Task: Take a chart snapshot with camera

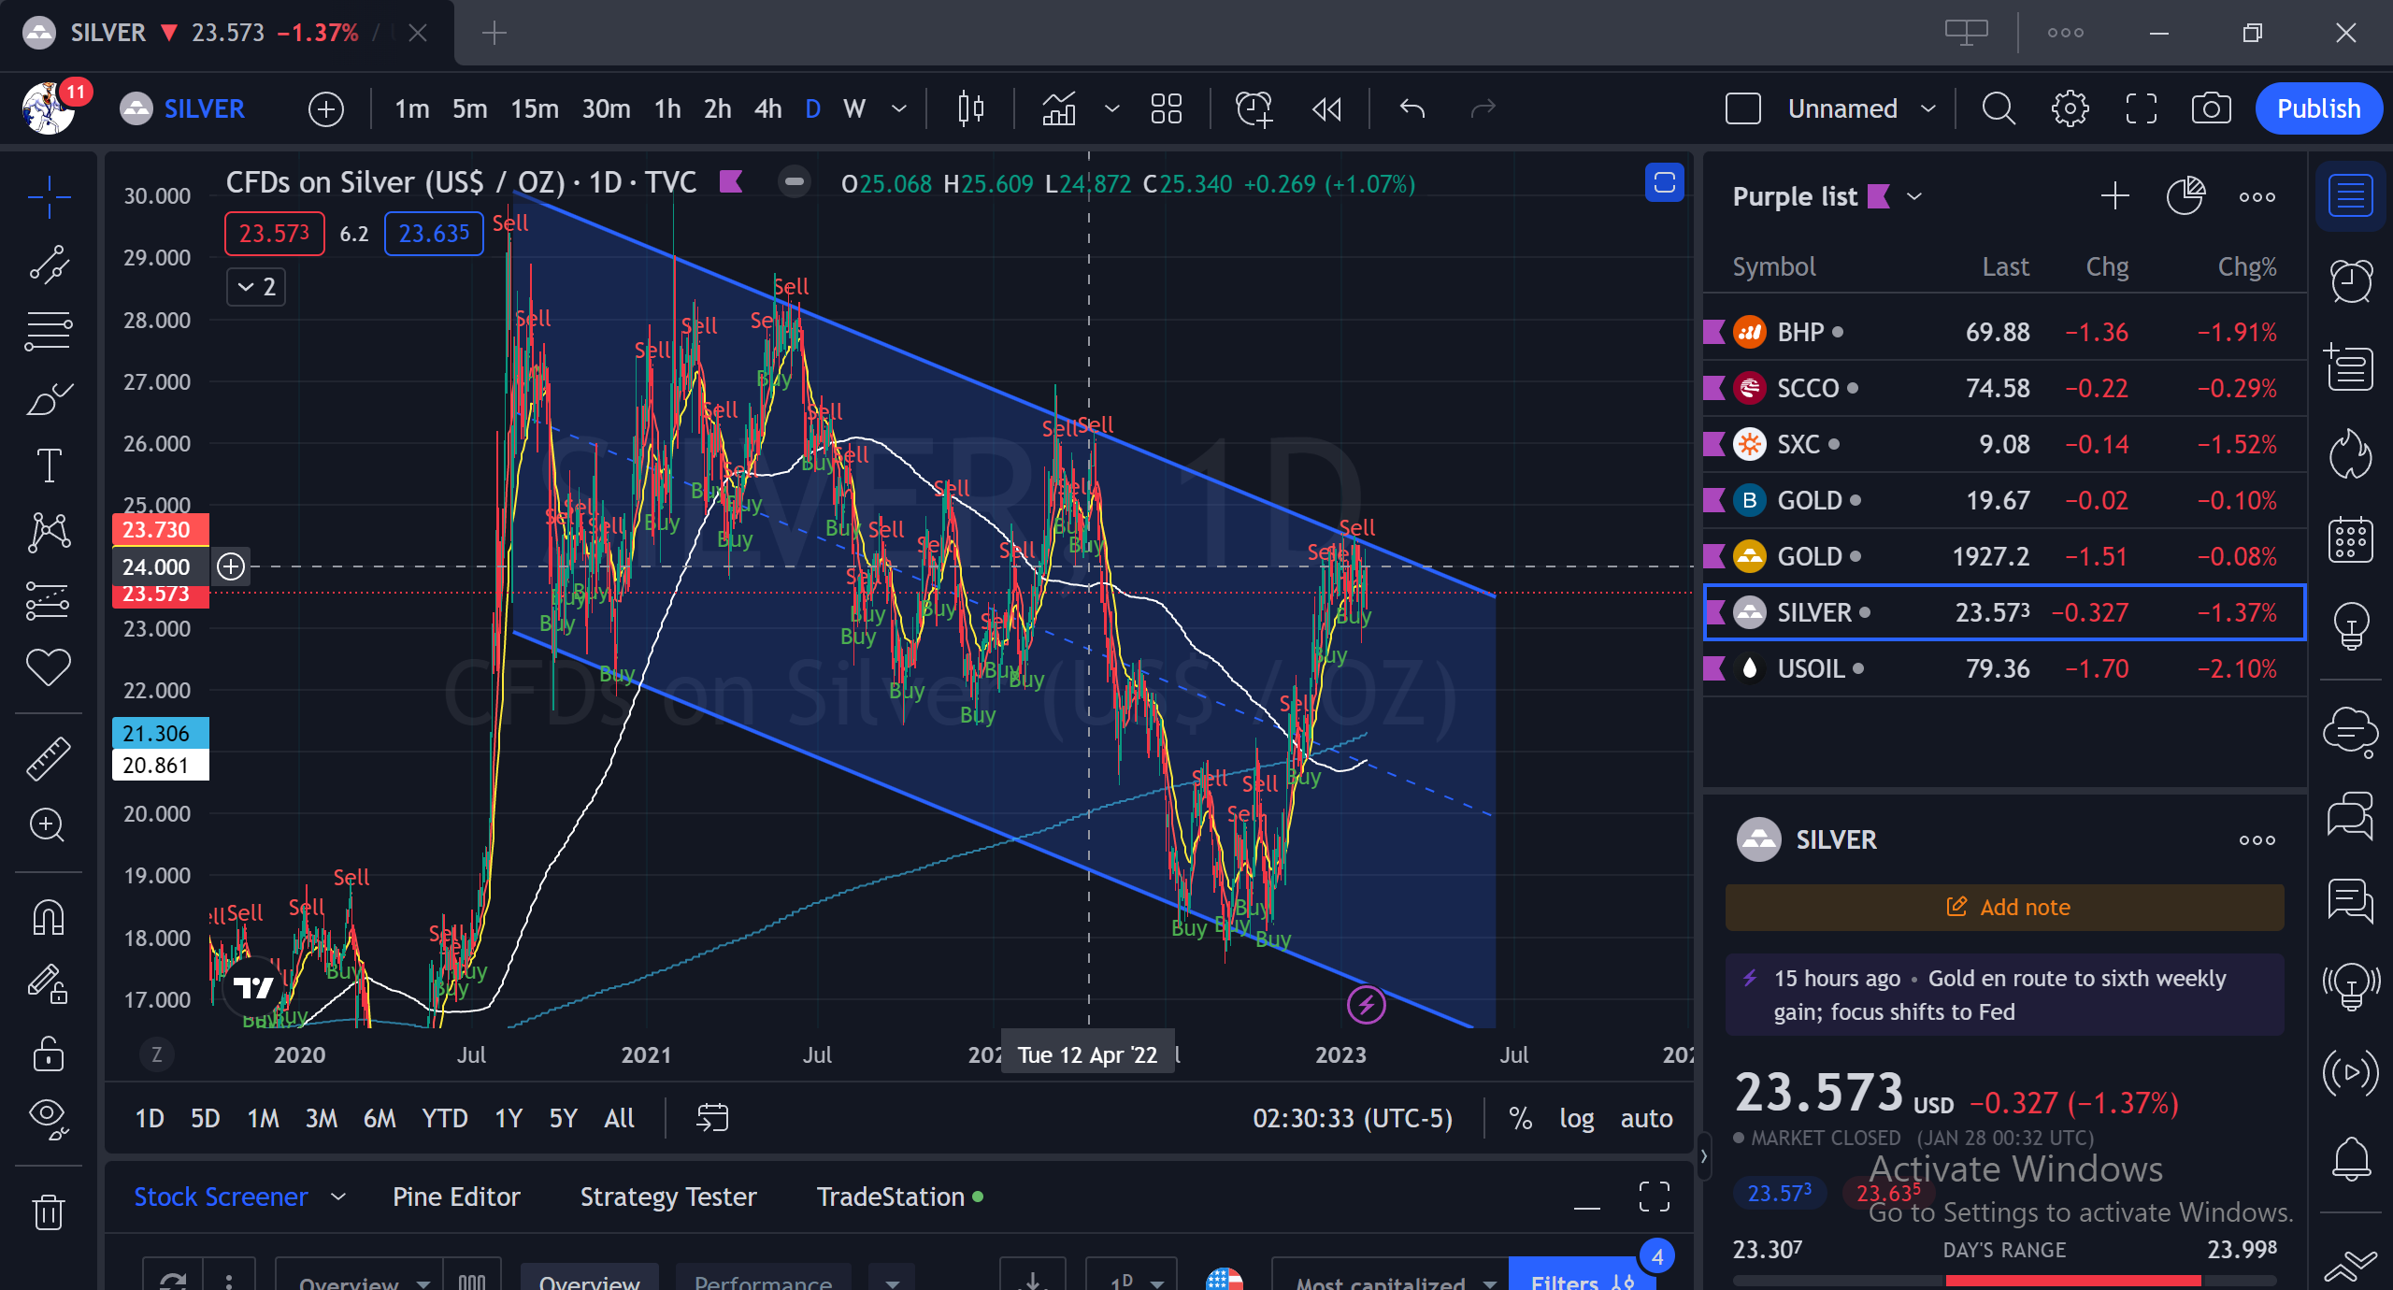Action: coord(2211,108)
